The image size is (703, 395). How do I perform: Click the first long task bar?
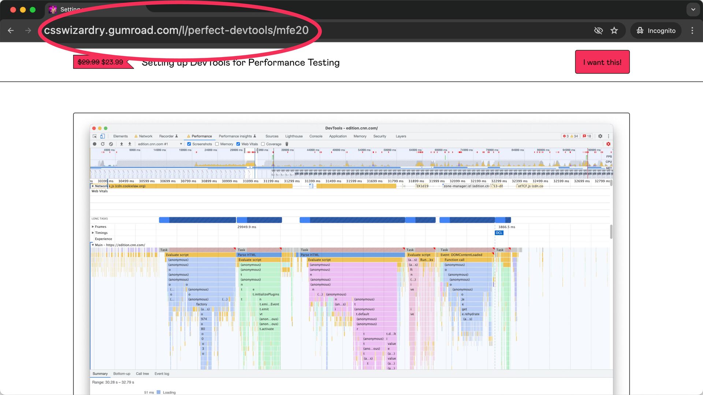pos(197,220)
